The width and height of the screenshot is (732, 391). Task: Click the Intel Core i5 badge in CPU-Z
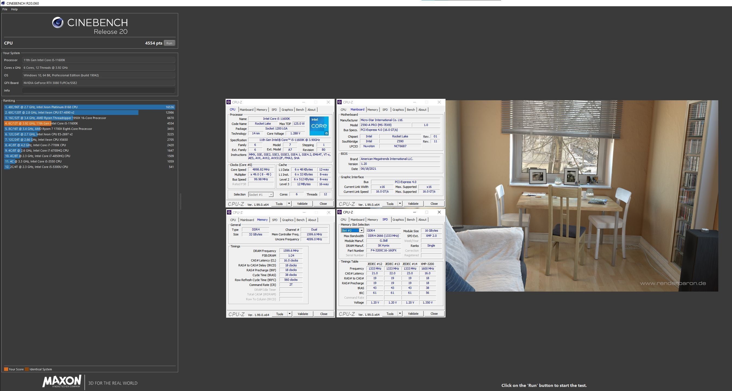[x=319, y=126]
